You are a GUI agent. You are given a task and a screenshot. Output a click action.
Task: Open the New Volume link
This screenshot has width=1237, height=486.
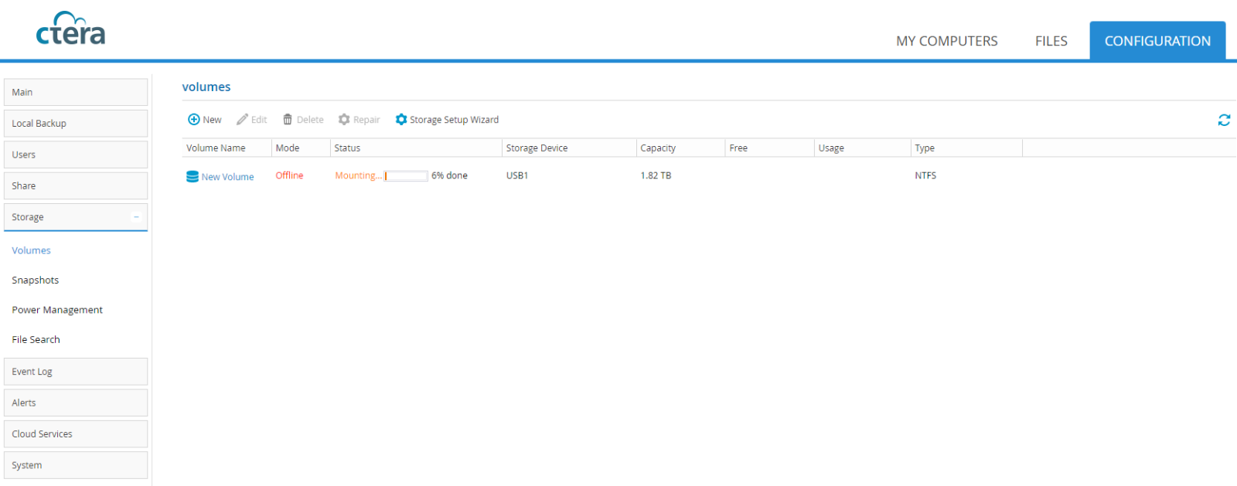[x=227, y=177]
